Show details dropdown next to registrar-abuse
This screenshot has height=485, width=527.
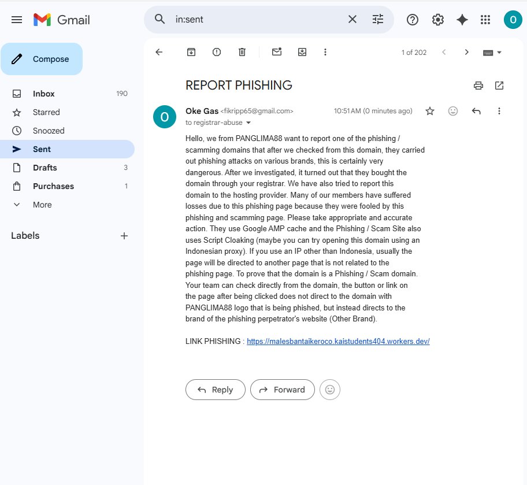pos(248,123)
